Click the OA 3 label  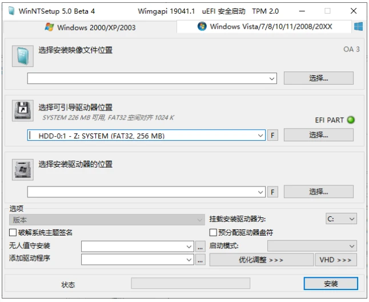[x=351, y=49]
